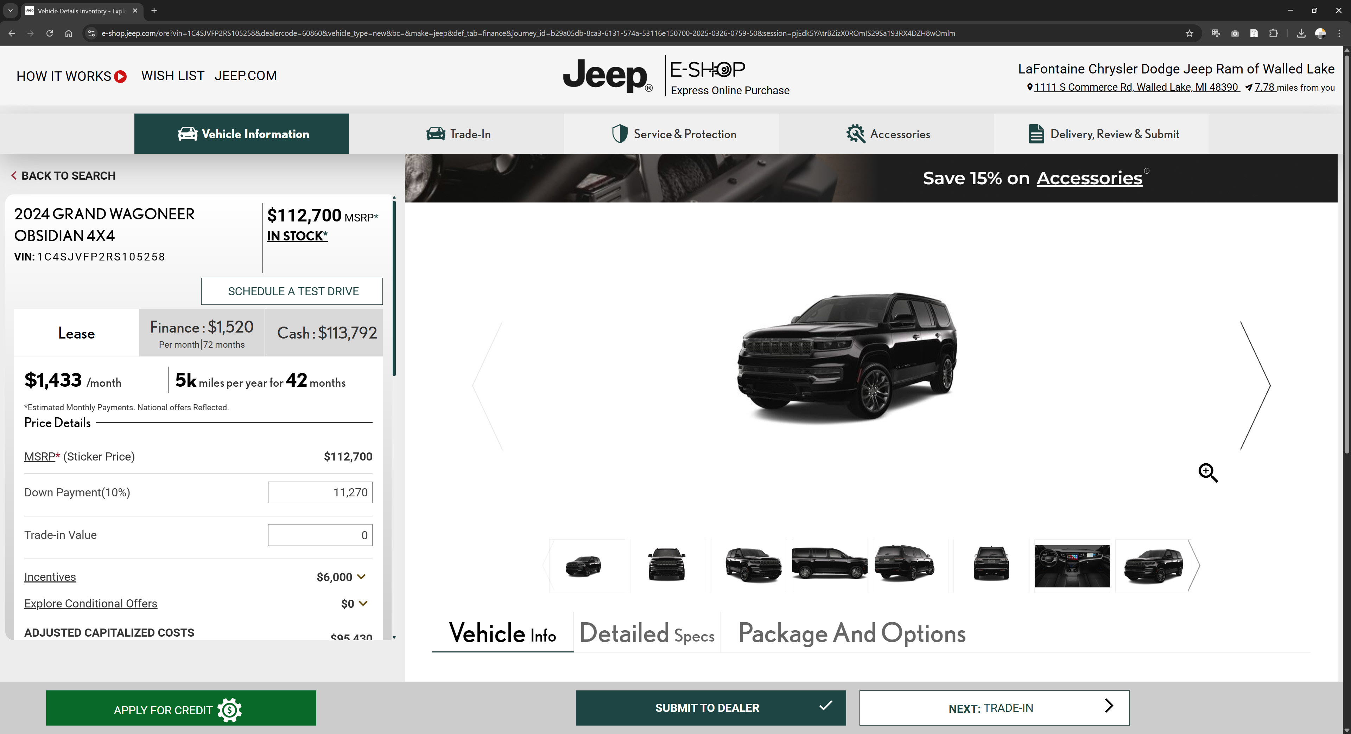This screenshot has width=1351, height=734.
Task: Click the magnifier zoom icon on vehicle image
Action: click(1208, 472)
